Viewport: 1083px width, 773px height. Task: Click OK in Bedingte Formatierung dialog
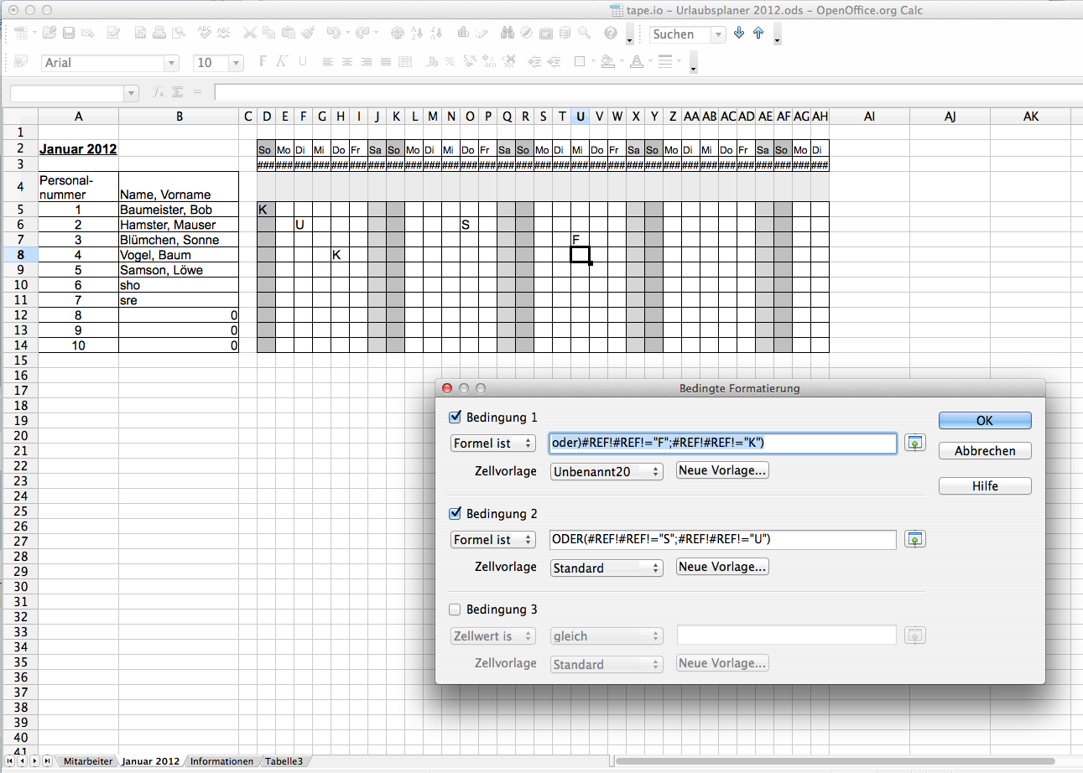click(985, 421)
